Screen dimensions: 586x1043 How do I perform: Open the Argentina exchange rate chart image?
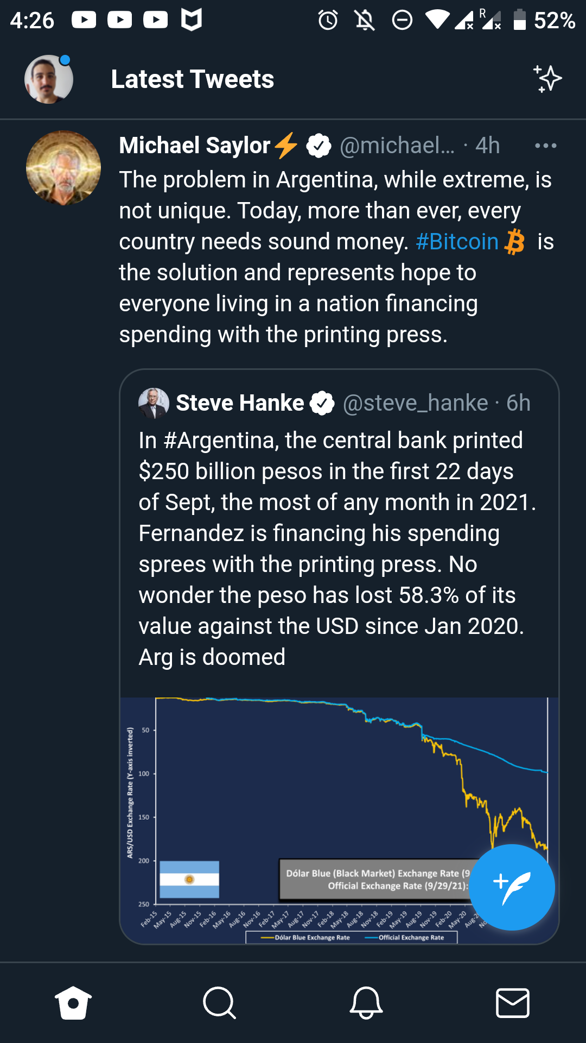click(x=339, y=820)
